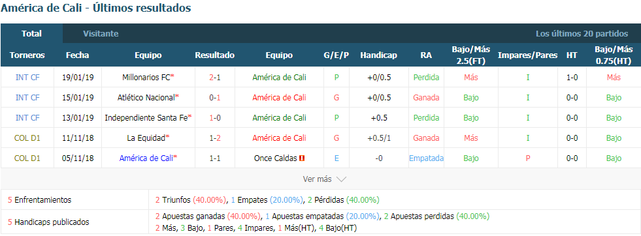This screenshot has height=236, width=641.
Task: Expand the Ver más chevron arrow
Action: 341,179
